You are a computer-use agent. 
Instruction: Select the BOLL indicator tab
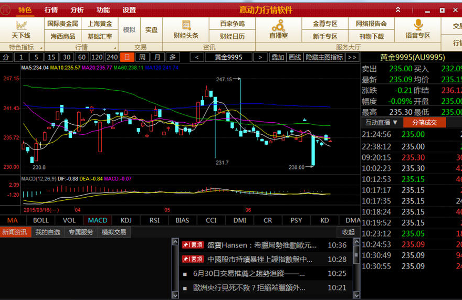[40, 220]
